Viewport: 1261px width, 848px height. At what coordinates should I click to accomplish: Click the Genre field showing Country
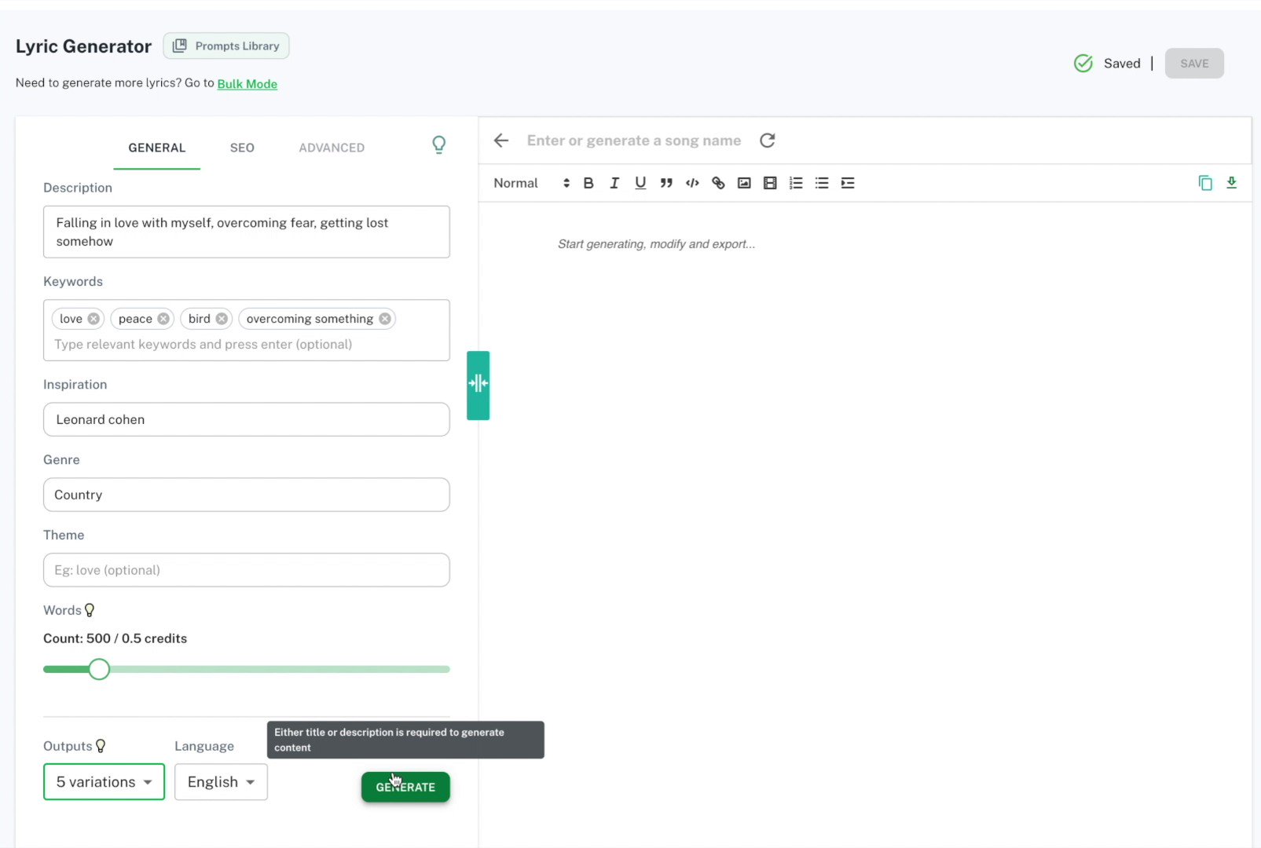tap(247, 495)
